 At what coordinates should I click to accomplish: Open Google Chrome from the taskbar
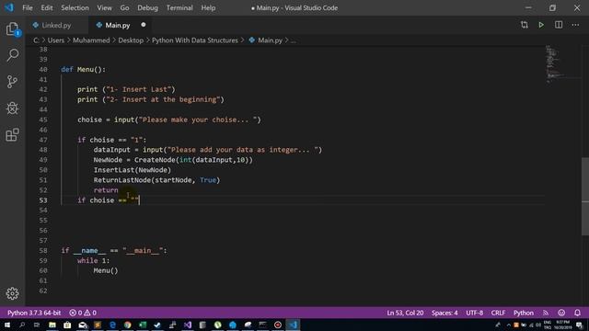click(x=128, y=325)
